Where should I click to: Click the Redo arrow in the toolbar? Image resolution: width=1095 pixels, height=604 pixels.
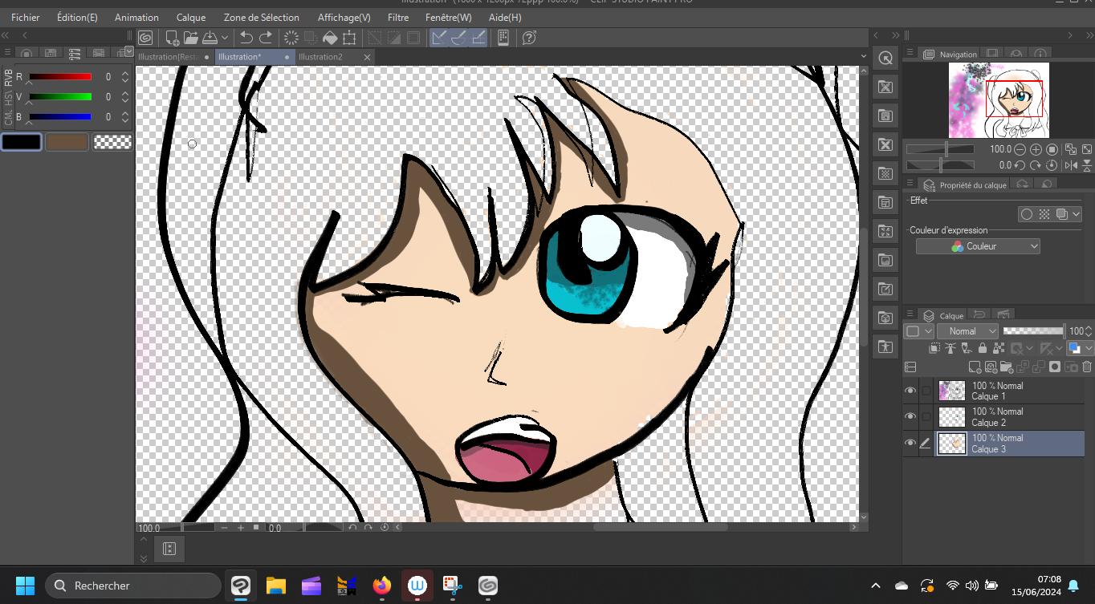click(x=266, y=38)
